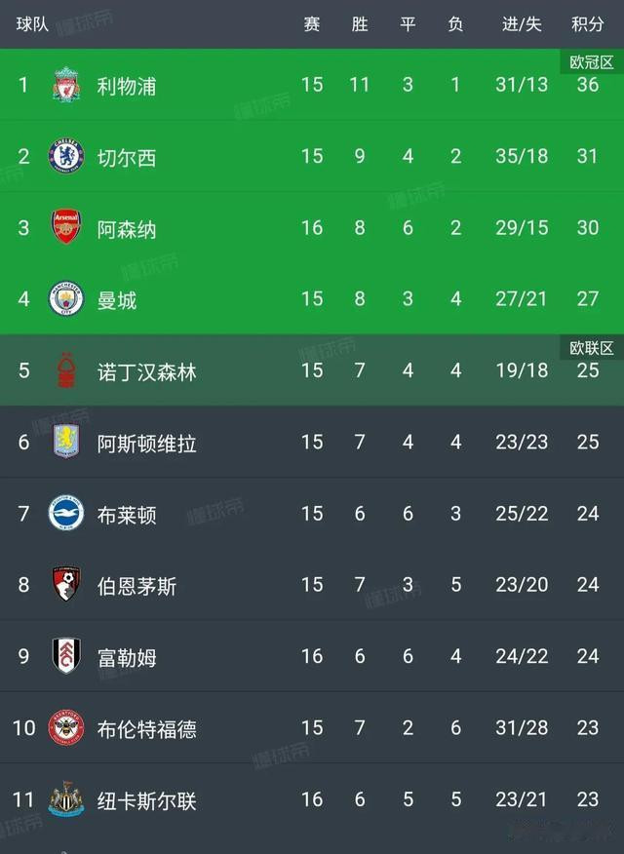Click the Liverpool club crest icon

66,85
